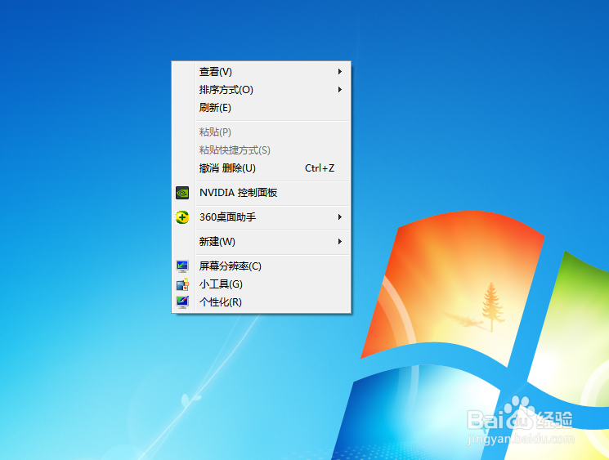Open NVIDIA 控制面板 from the menu
This screenshot has height=460, width=609.
[x=262, y=193]
